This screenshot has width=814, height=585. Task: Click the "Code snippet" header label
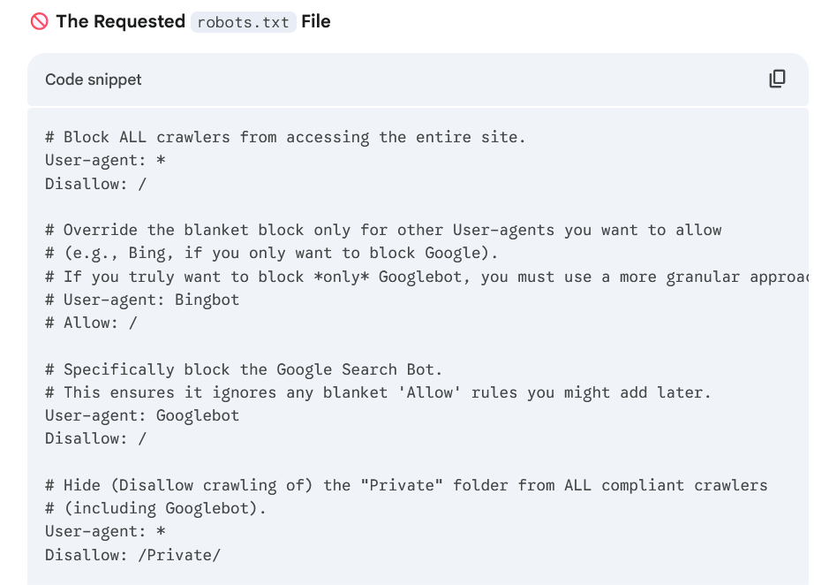(94, 80)
